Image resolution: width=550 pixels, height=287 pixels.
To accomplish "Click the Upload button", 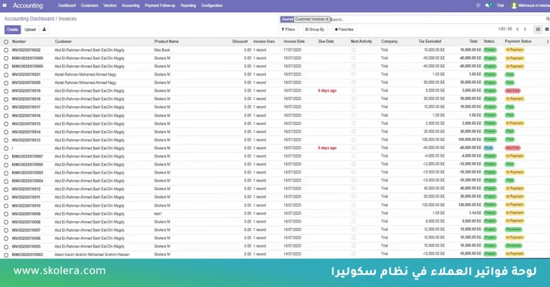I will 30,29.
